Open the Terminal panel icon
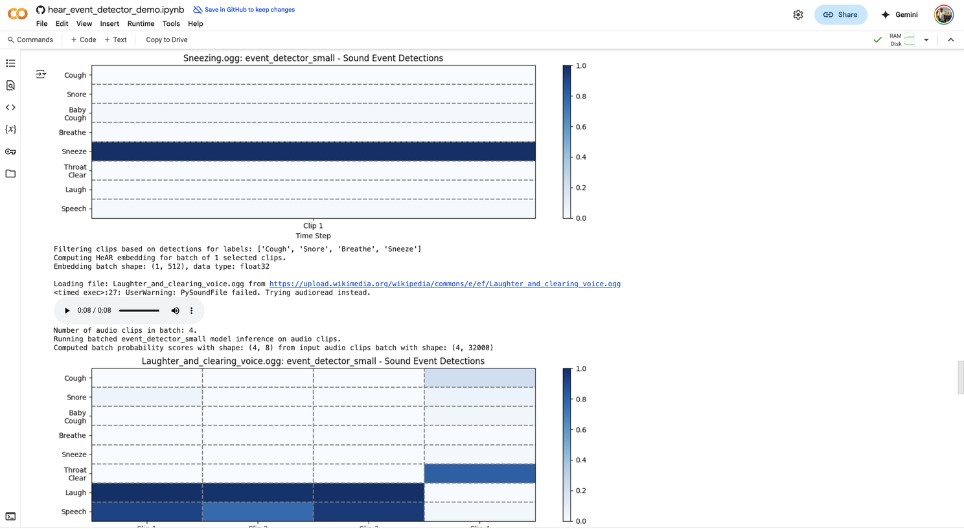The image size is (964, 529). point(10,517)
